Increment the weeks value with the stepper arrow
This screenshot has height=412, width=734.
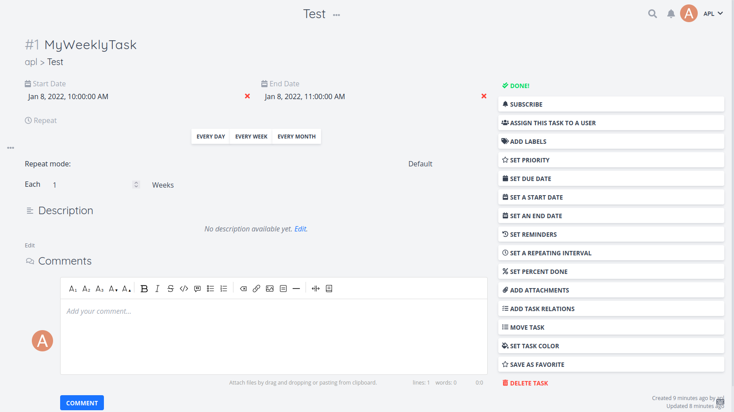click(136, 182)
